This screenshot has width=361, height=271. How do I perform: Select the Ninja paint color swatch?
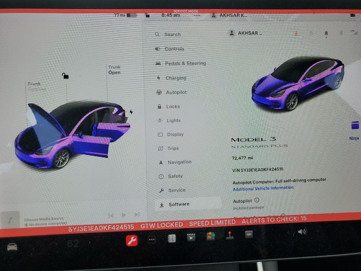tap(355, 126)
